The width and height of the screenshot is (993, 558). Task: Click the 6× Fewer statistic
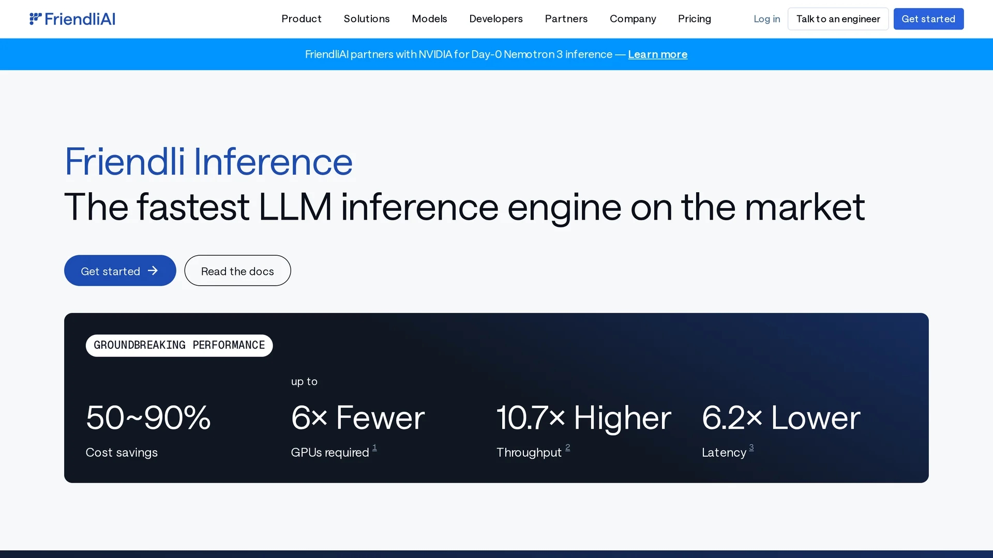click(x=358, y=417)
